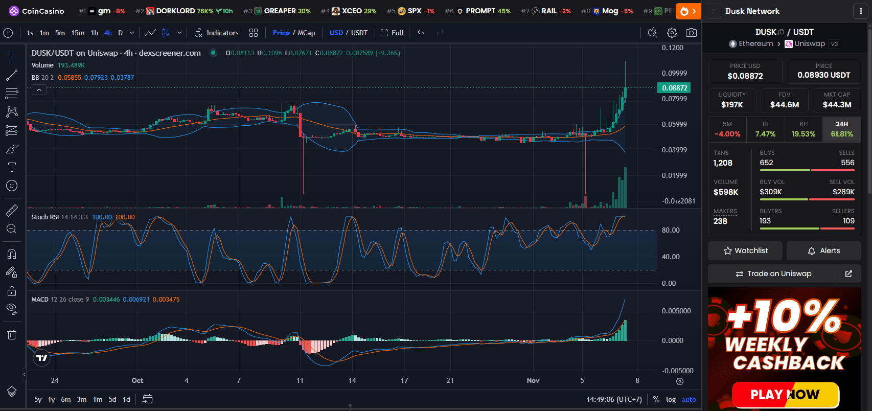Open the CoinCasino sponsor link

(x=37, y=11)
